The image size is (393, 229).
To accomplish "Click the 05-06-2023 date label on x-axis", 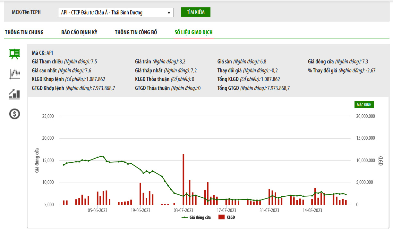I will tap(98, 210).
